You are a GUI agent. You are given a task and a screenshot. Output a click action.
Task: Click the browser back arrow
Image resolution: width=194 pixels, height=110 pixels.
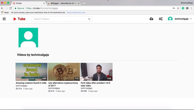[x=2, y=8]
